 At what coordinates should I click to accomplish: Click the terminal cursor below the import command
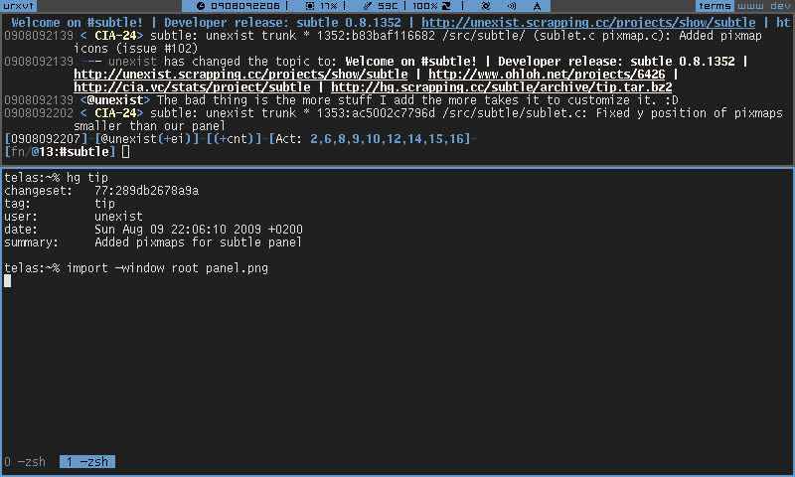pos(8,281)
